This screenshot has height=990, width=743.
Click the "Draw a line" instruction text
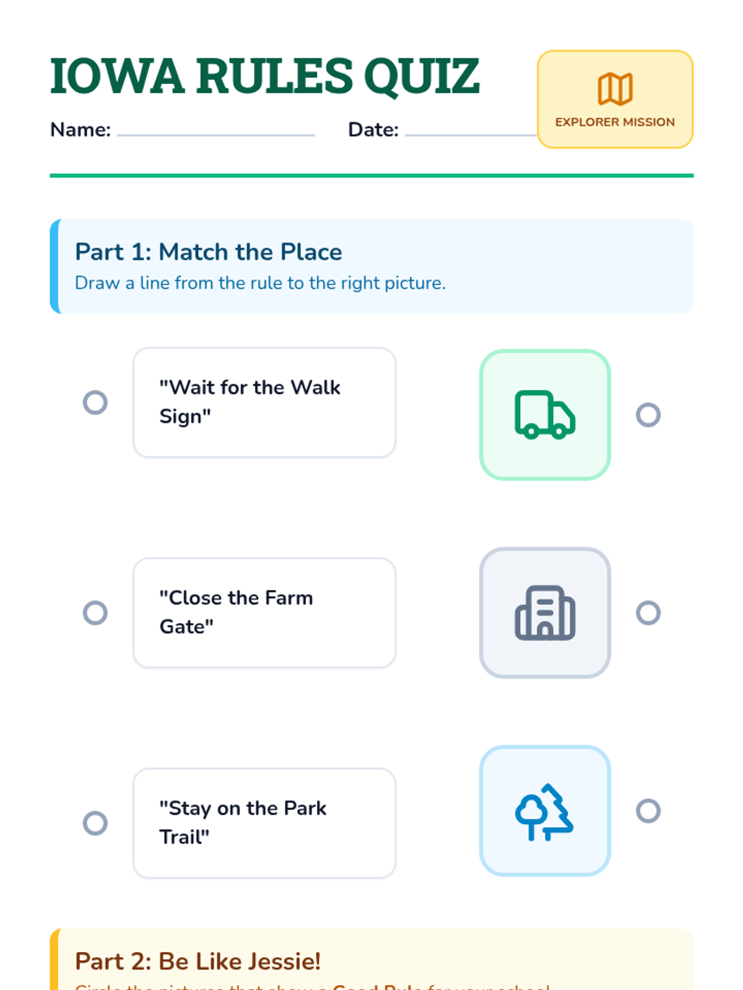tap(260, 283)
